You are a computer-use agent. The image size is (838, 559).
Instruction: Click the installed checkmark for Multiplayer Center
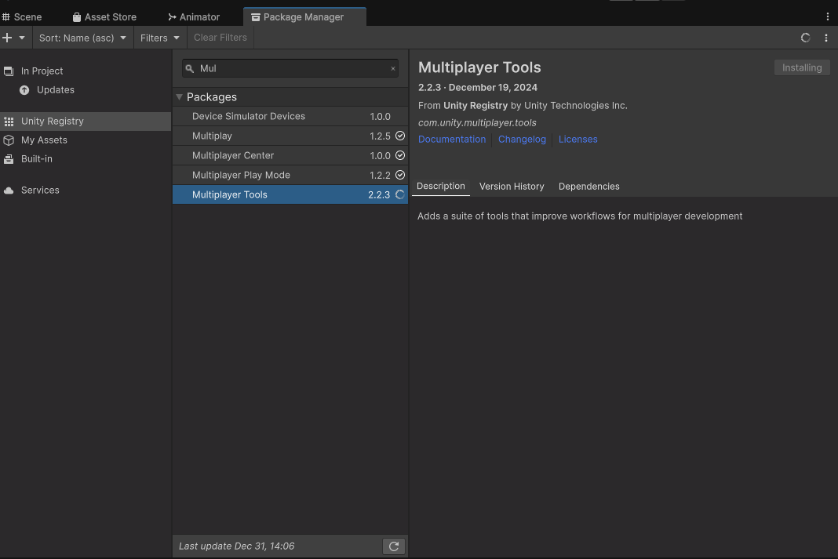tap(399, 155)
